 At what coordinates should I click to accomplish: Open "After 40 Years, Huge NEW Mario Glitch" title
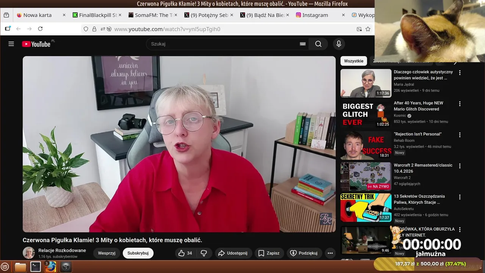tap(418, 106)
